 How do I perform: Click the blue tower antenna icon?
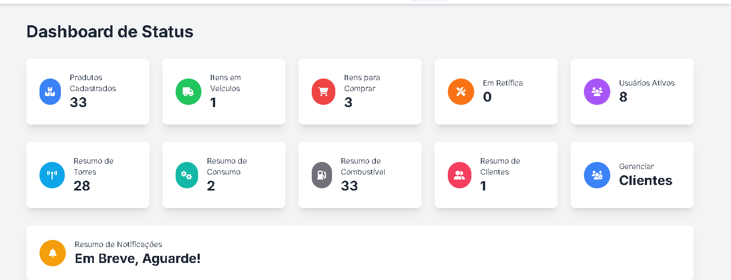pyautogui.click(x=52, y=175)
